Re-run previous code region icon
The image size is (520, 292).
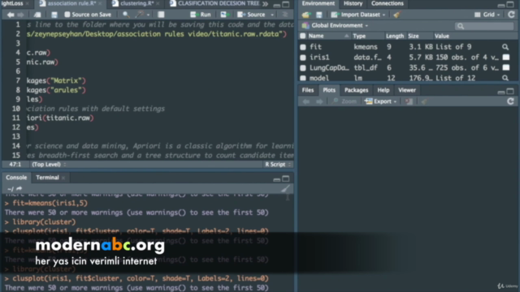(224, 15)
